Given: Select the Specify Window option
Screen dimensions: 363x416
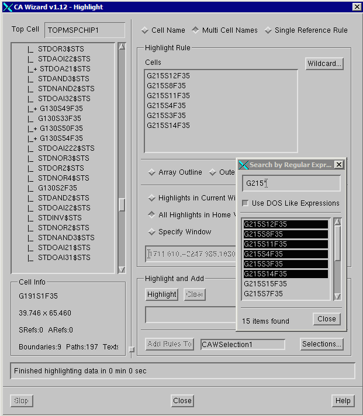Looking at the screenshot, I should [x=152, y=232].
